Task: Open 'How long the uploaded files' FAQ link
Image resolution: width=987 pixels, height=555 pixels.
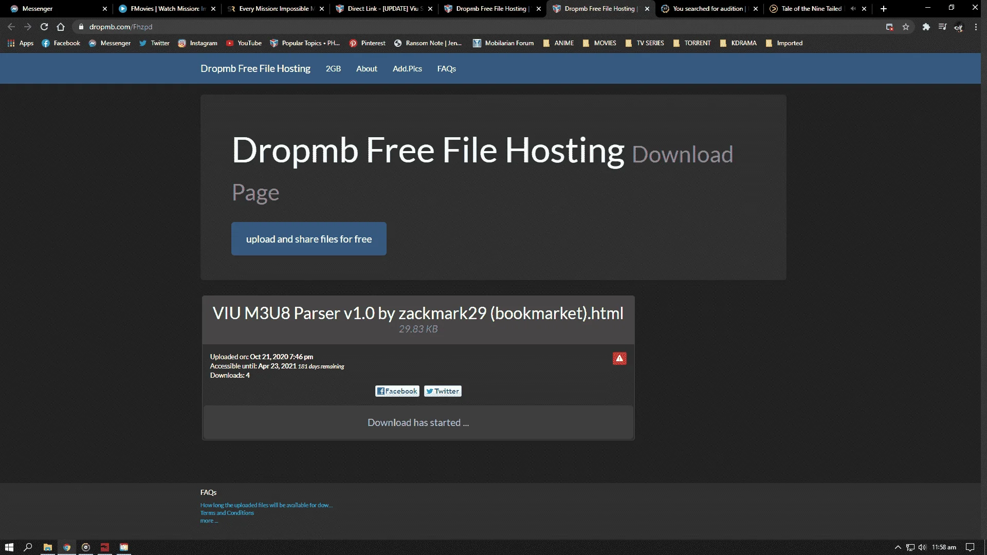Action: (266, 505)
